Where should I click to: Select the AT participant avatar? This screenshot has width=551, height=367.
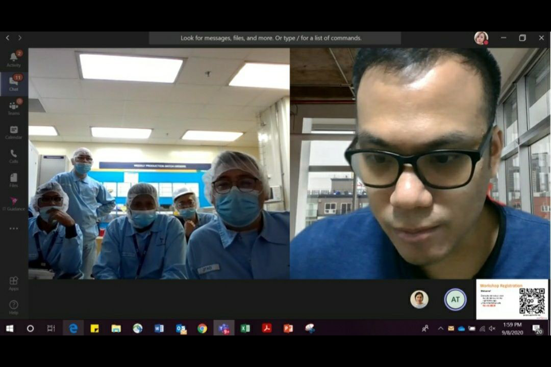pyautogui.click(x=455, y=299)
